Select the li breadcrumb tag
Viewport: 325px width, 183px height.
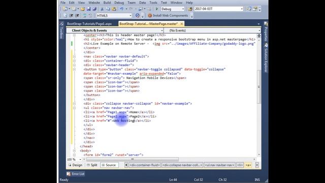[240, 165]
